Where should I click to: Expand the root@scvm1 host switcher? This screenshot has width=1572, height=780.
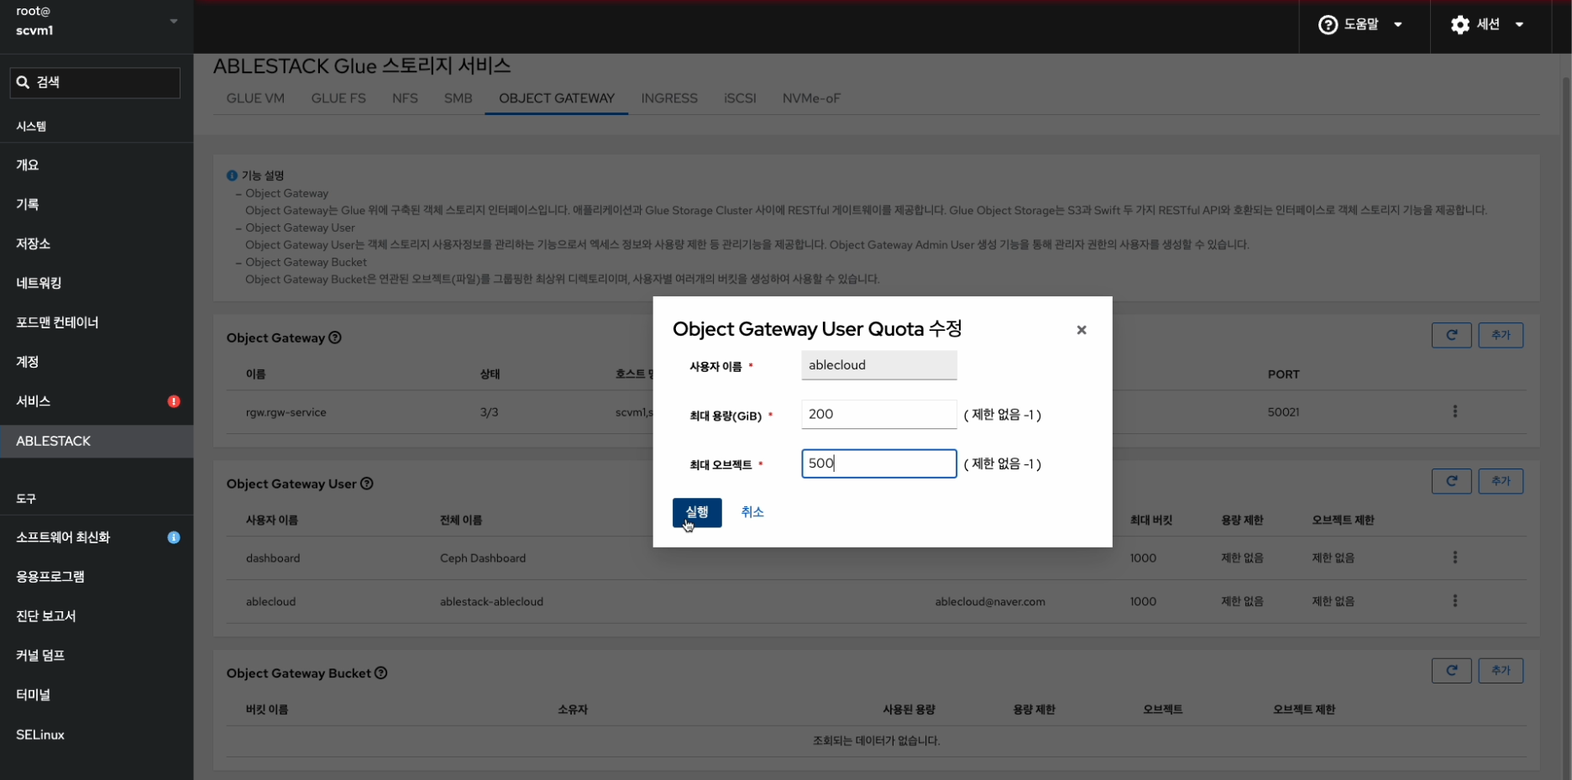[96, 21]
